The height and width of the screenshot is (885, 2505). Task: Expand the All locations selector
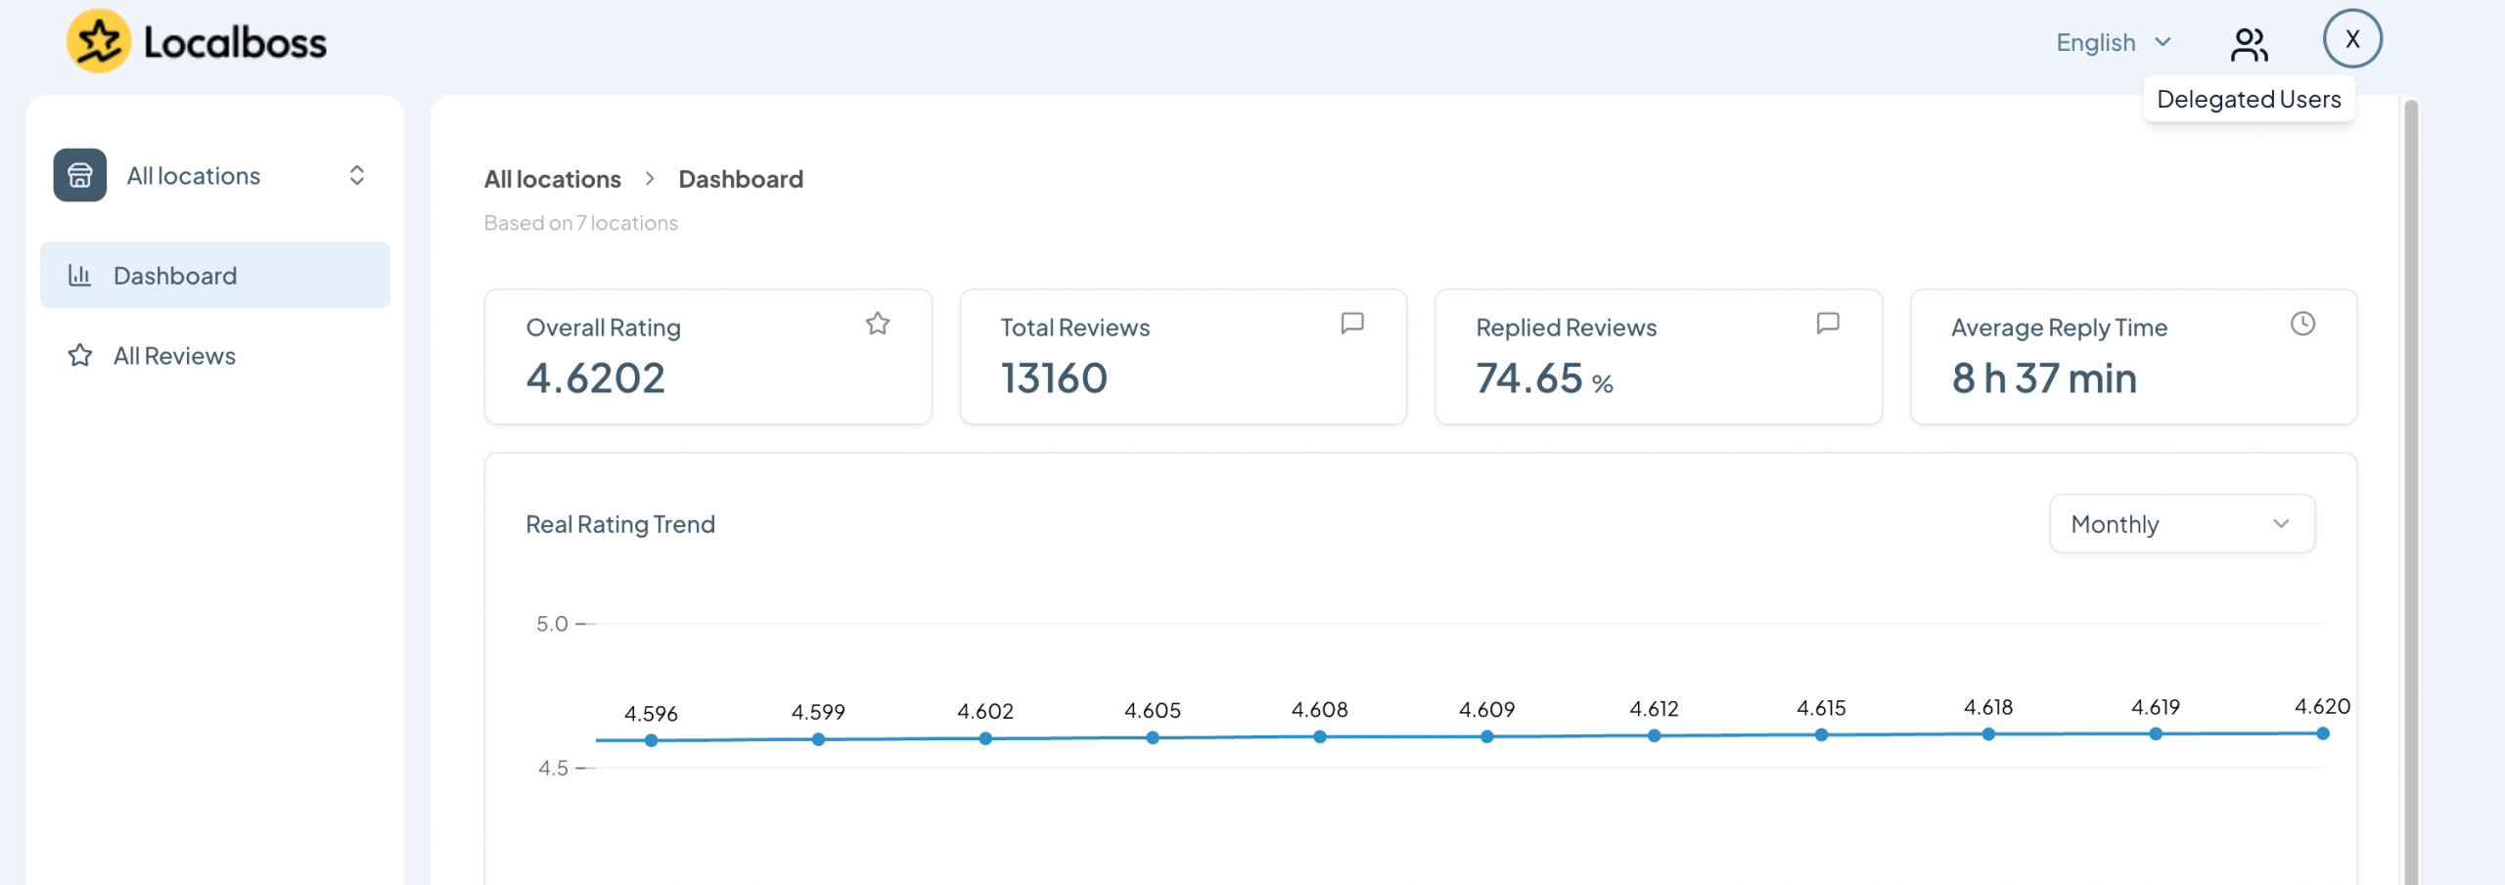tap(356, 175)
